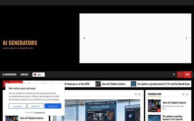Open the CookieYes powered-by logo
Screen dimensions: 194x121
coord(40,113)
